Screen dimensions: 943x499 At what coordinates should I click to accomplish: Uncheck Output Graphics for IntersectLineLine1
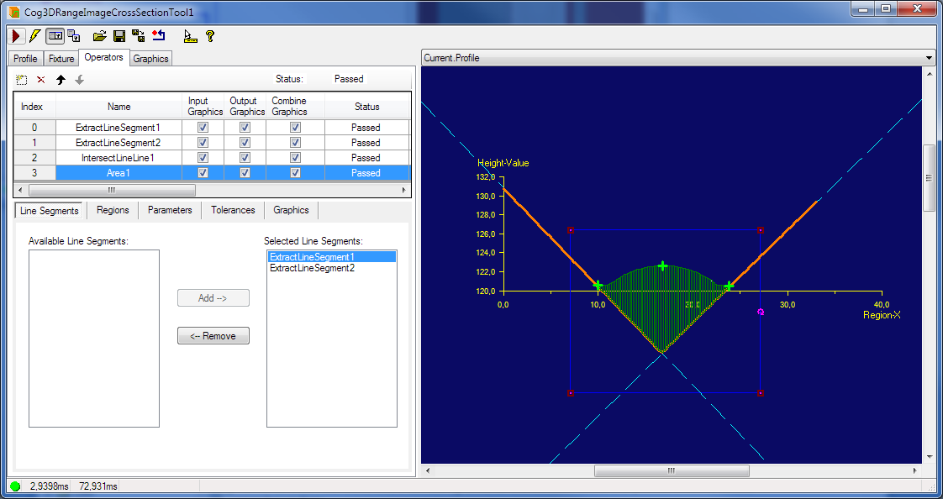[245, 157]
